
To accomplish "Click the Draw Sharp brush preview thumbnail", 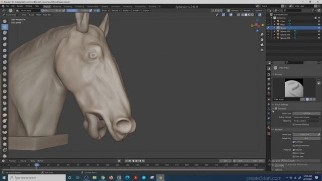I will 294,87.
